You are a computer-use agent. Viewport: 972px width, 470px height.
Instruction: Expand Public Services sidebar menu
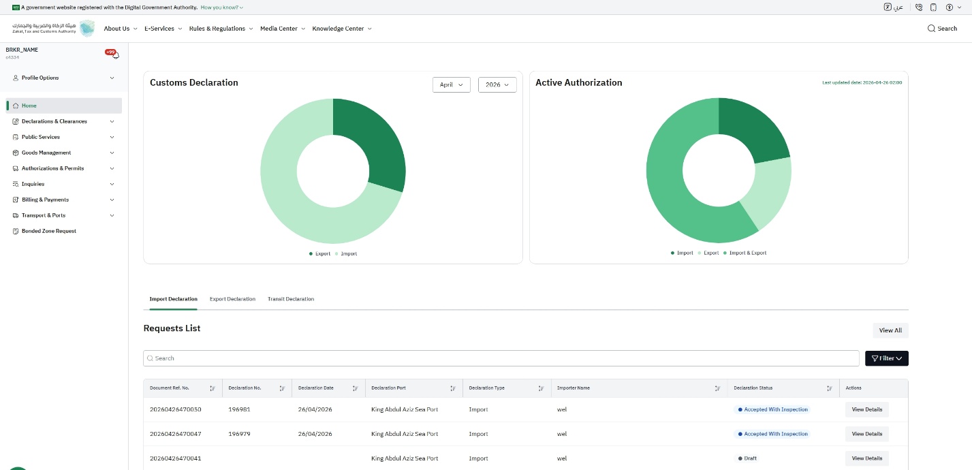[x=64, y=137]
